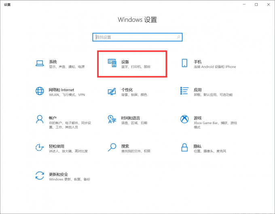Open the 时间和语言 settings title
The width and height of the screenshot is (275, 214).
click(x=131, y=118)
